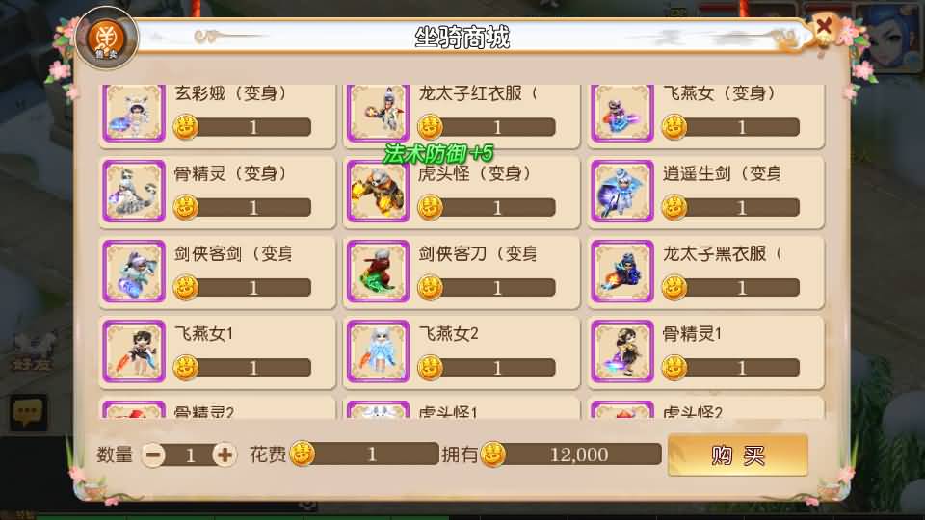This screenshot has height=520, width=925.
Task: Click the 龙太子红衣服 item entry
Action: 462,116
